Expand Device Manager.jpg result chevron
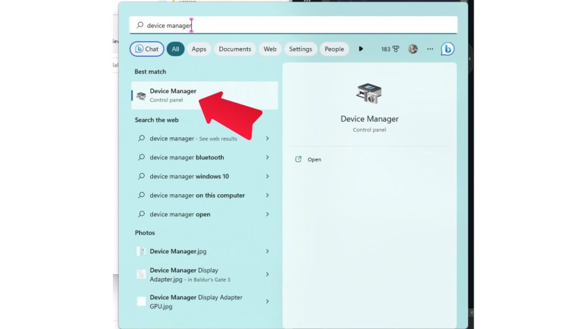585x329 pixels. (267, 251)
